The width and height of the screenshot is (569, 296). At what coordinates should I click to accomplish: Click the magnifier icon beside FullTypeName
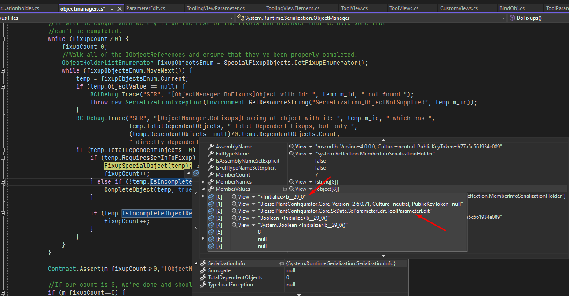[x=291, y=154]
